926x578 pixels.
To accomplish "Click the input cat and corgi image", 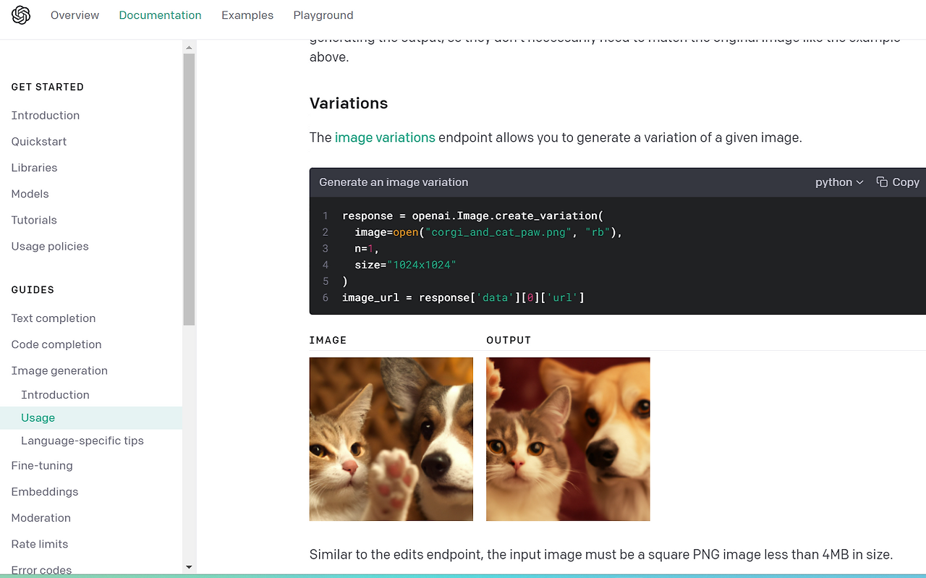I will tap(391, 439).
